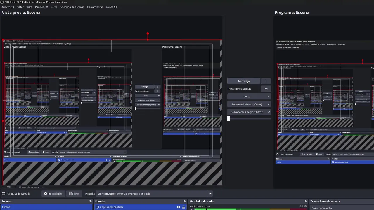This screenshot has width=374, height=210.
Task: Open the Ayuda (H) menu
Action: pos(112,7)
